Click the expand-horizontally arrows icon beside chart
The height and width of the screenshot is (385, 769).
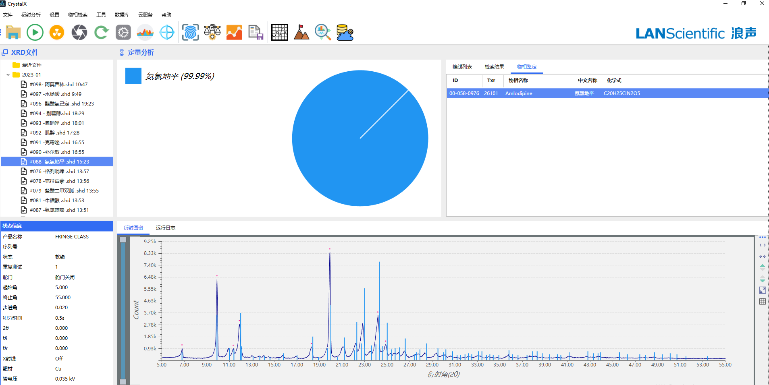pyautogui.click(x=762, y=245)
